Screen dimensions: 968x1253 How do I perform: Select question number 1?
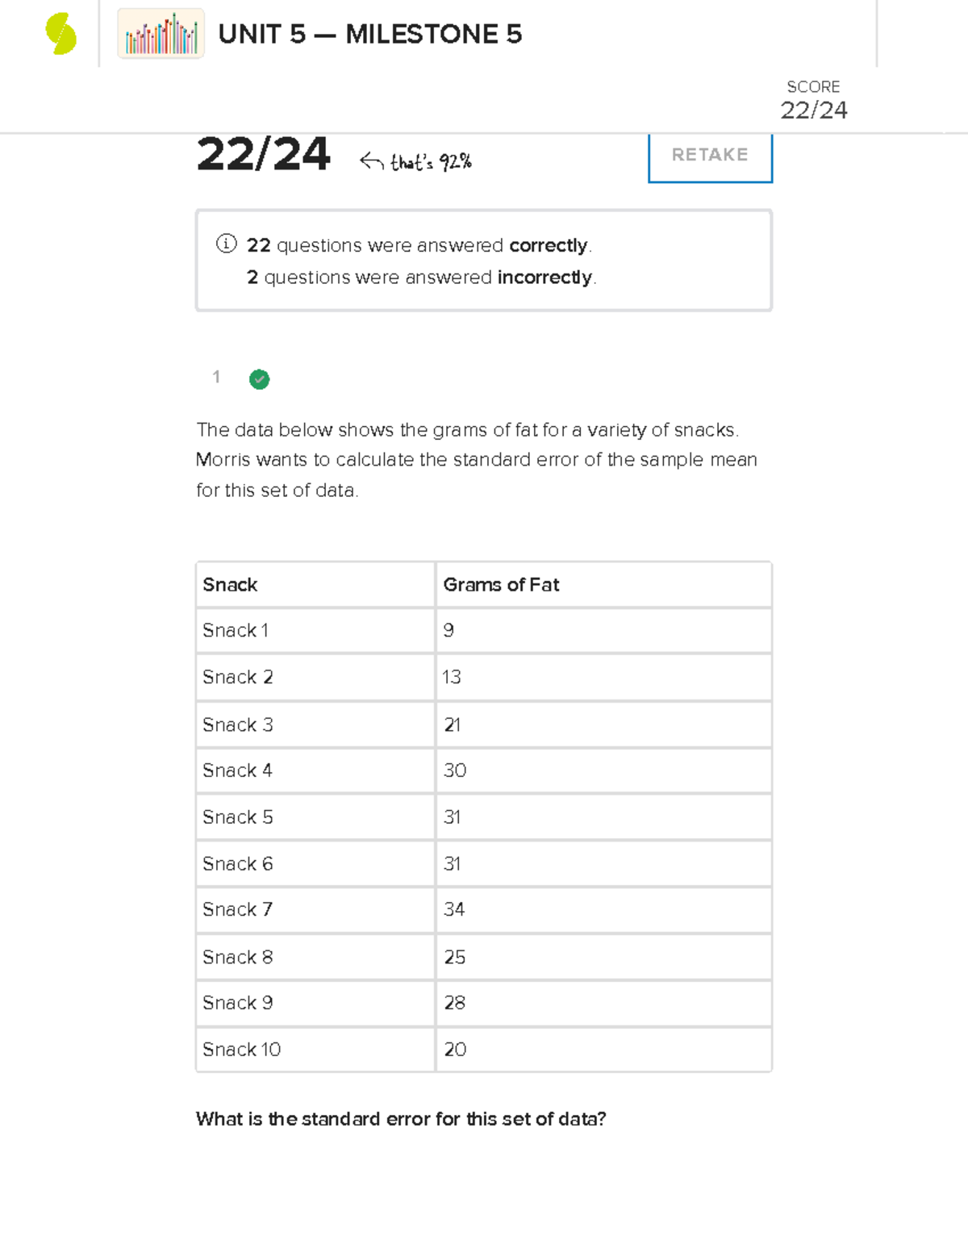coord(216,377)
